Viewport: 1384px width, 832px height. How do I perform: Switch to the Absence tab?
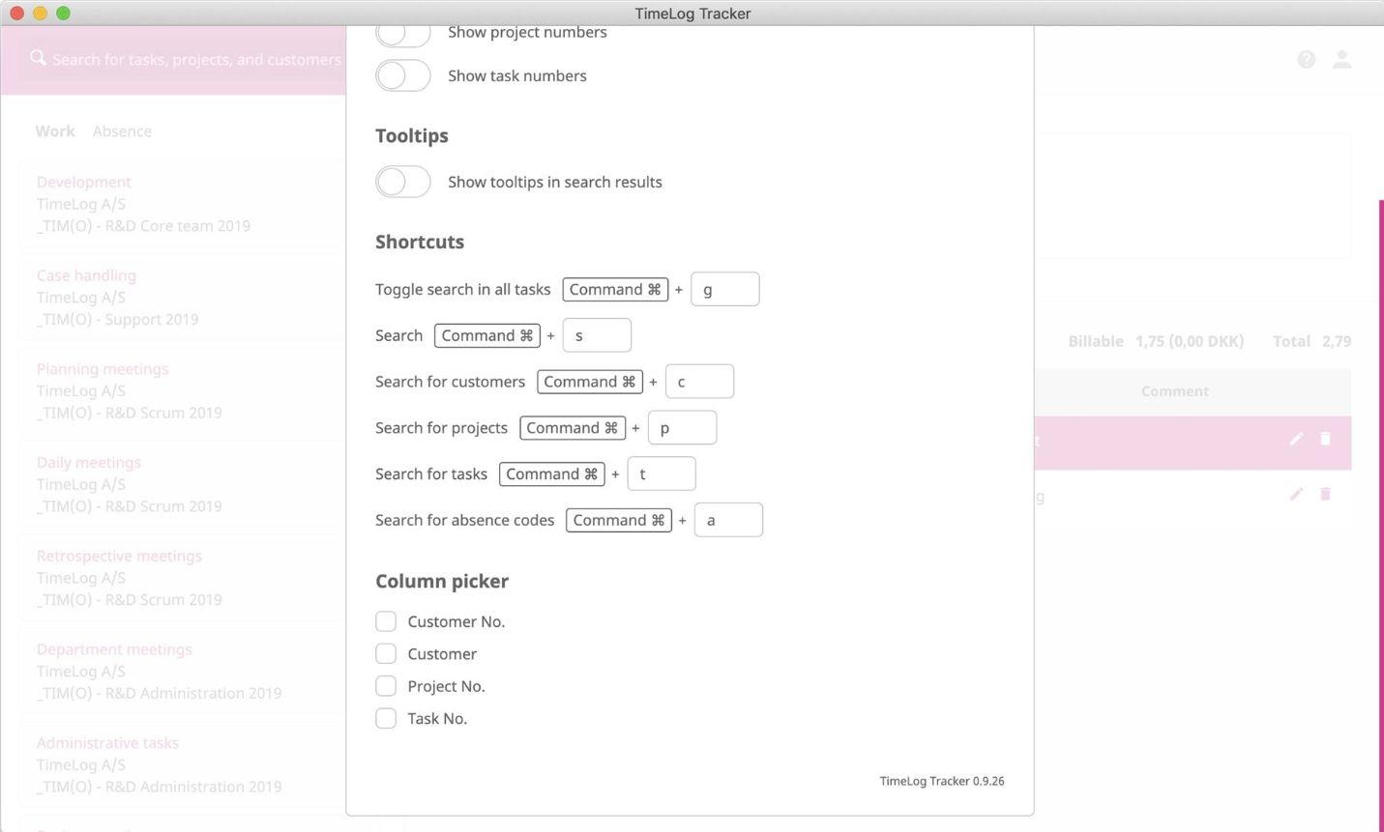(122, 131)
